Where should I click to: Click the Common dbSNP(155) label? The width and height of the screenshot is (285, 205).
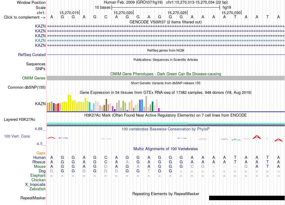pos(27,87)
